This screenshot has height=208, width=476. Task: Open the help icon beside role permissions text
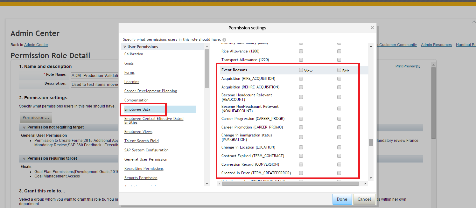[x=224, y=40]
